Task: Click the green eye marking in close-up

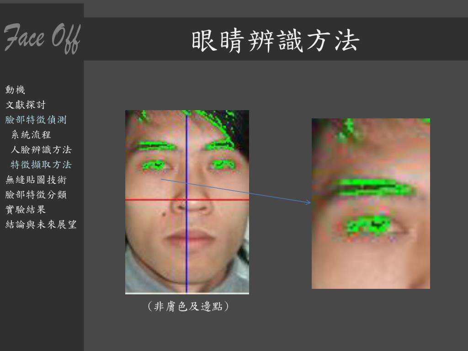Action: pyautogui.click(x=369, y=225)
